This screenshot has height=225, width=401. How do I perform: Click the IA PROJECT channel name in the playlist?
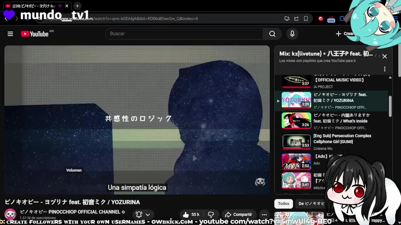(323, 87)
